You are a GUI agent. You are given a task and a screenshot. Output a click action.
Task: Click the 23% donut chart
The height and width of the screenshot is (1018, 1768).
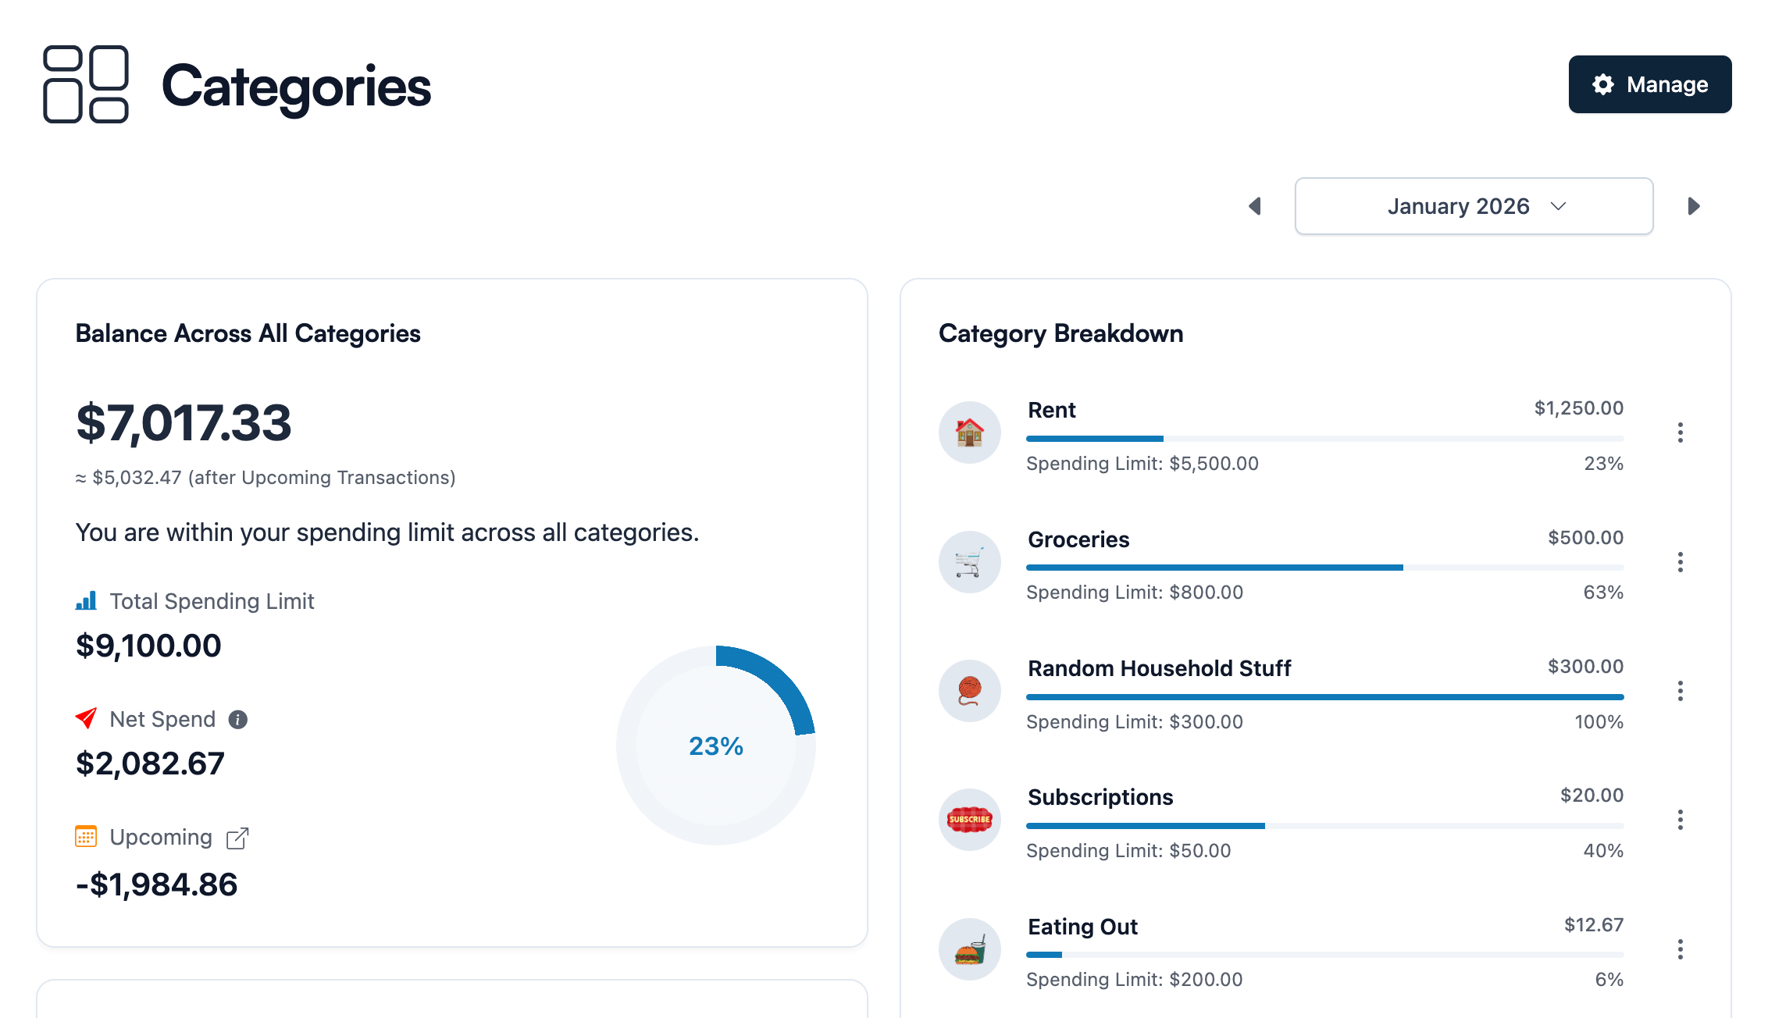715,746
